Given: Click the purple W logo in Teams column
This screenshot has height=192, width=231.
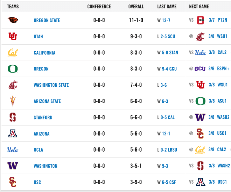Looking at the screenshot, I should pyautogui.click(x=13, y=166).
